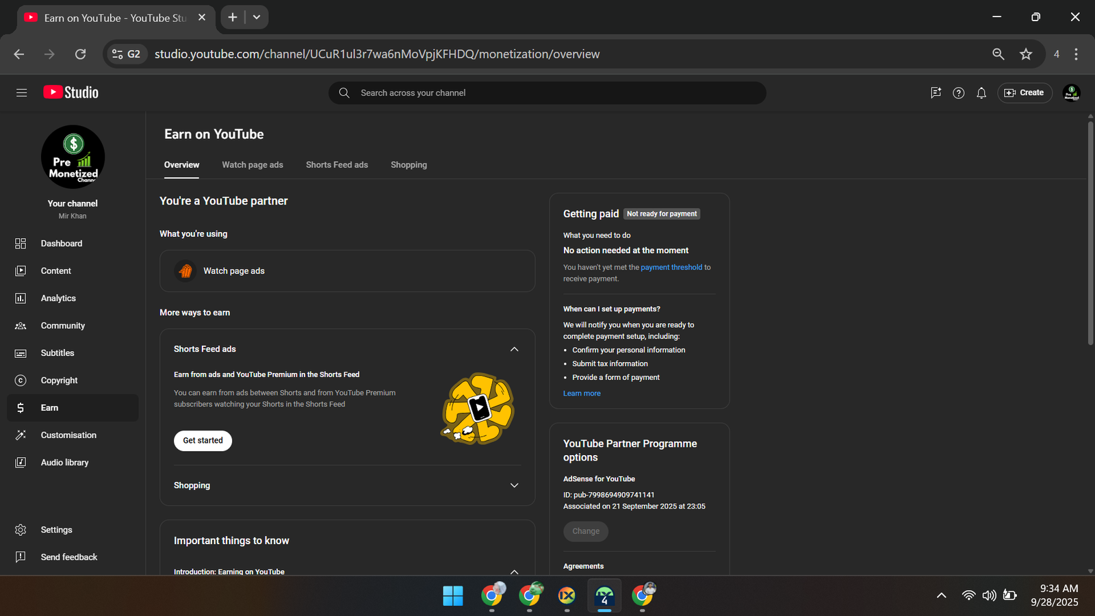Open Copyright from the sidebar

tap(59, 381)
